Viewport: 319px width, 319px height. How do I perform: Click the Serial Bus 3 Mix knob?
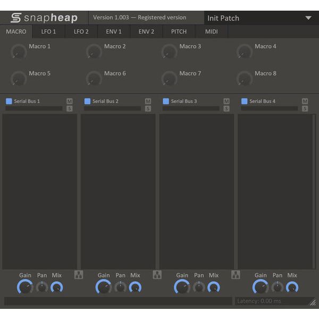pos(214,287)
